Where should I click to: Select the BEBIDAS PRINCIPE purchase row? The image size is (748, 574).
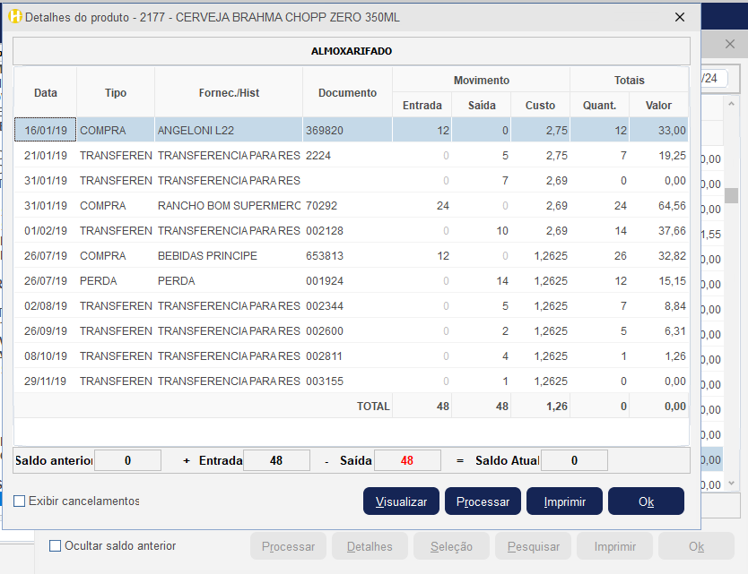tap(229, 256)
